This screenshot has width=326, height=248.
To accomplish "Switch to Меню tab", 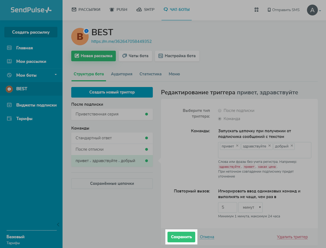I will (174, 74).
